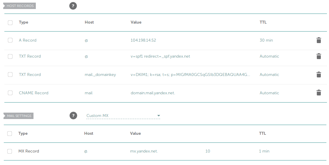The image size is (329, 165).
Task: Edit the 104.198.14.52 IP value
Action: coord(143,40)
